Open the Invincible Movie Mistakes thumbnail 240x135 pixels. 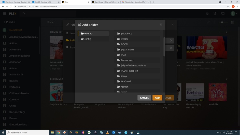pos(207,48)
